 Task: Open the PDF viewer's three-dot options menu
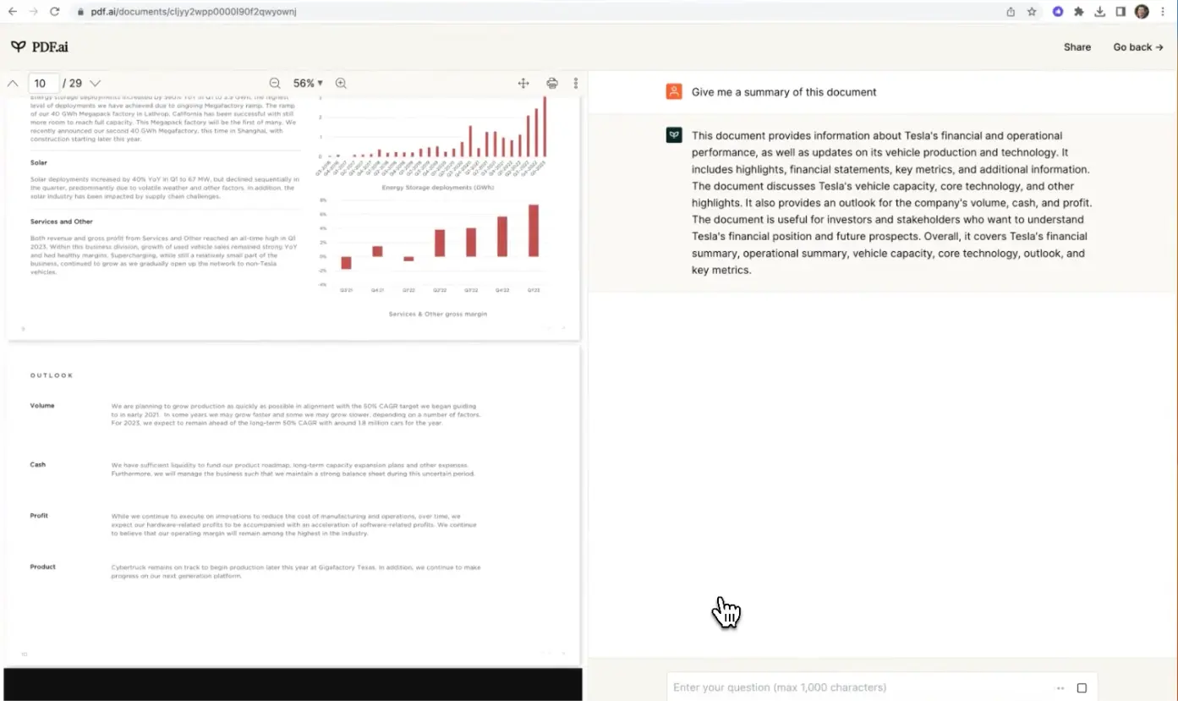tap(576, 83)
